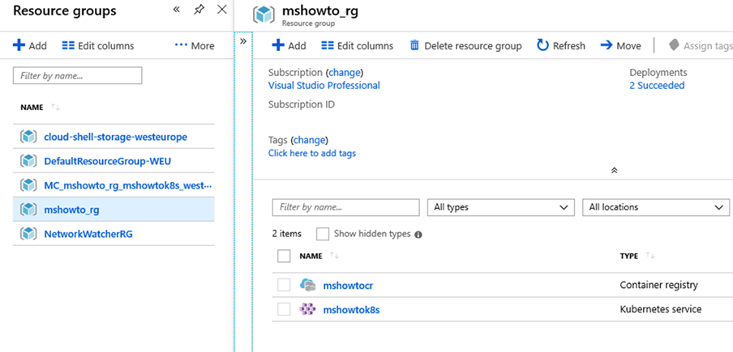Click the DefaultResourceGroup-WEU cube icon
Image resolution: width=733 pixels, height=352 pixels.
28,161
